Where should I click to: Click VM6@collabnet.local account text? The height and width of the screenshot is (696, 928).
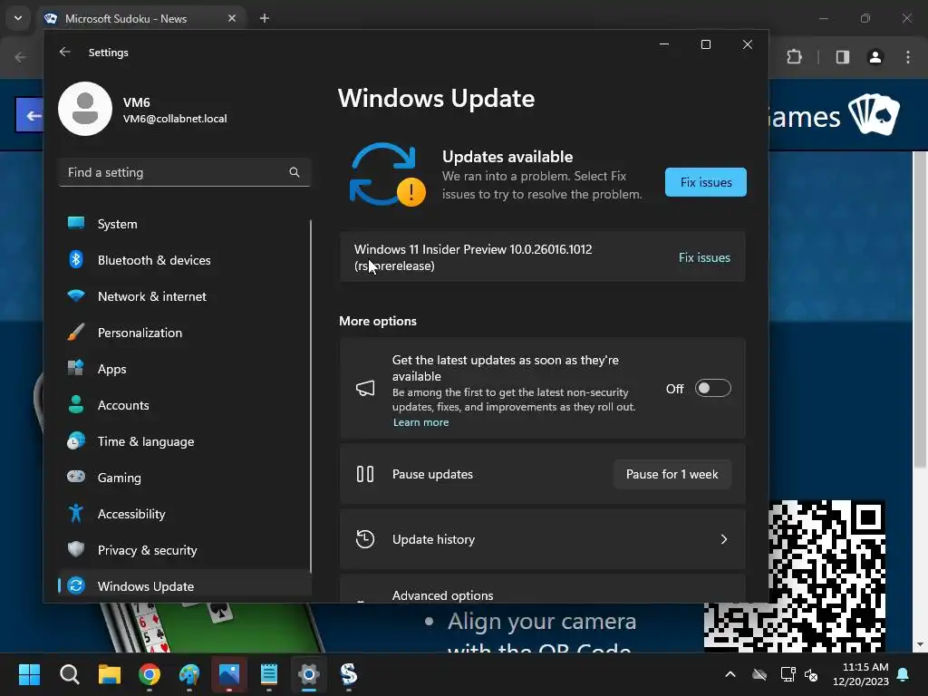pyautogui.click(x=175, y=119)
